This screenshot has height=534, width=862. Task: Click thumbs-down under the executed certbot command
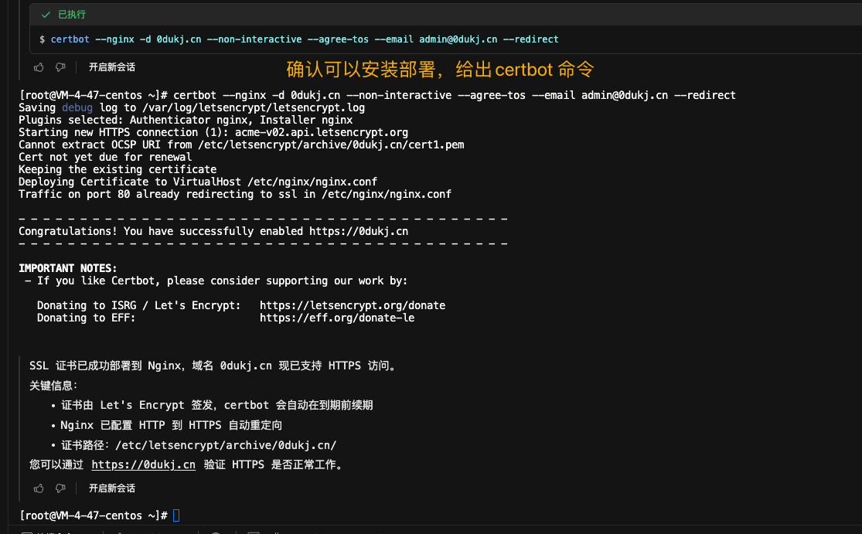pos(60,67)
